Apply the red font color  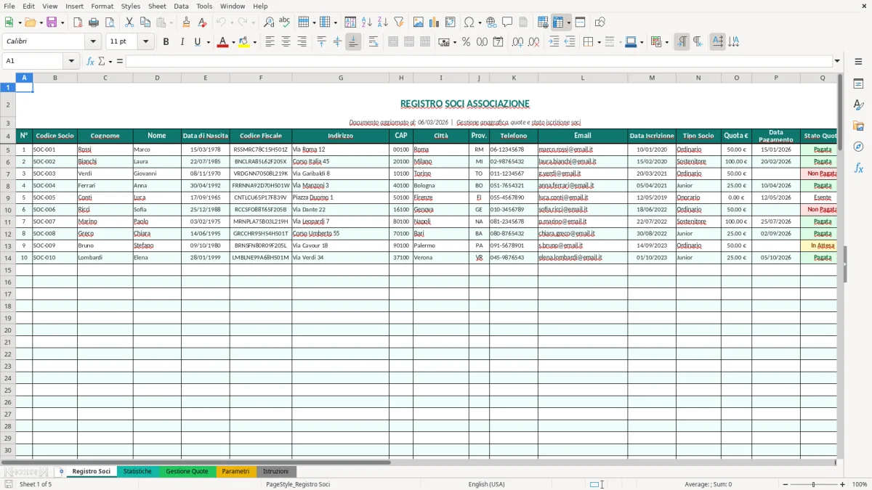pos(222,42)
